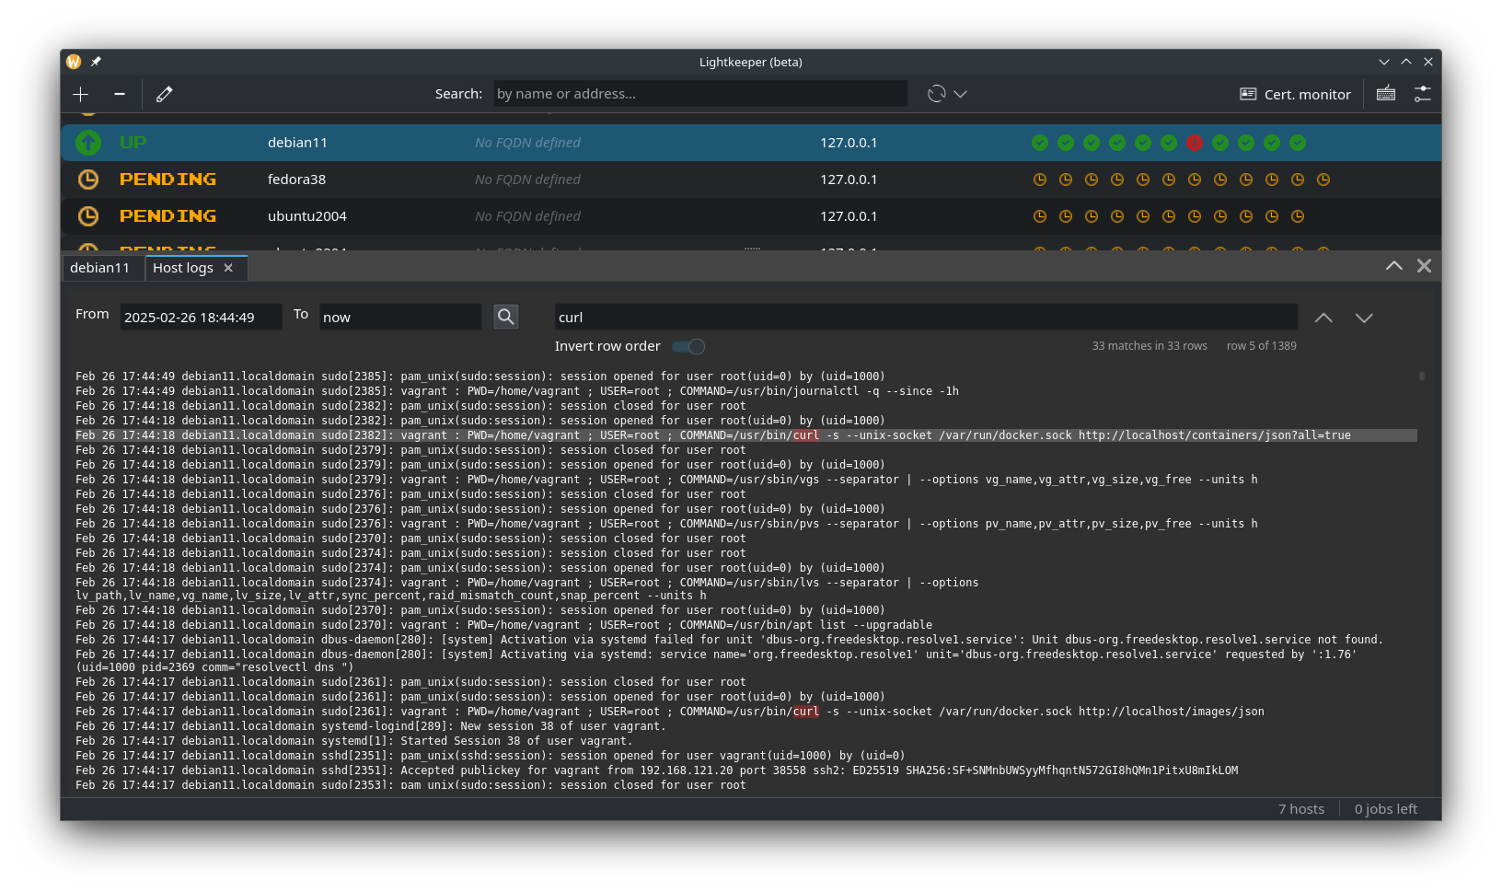Click the From date input field
This screenshot has height=892, width=1502.
tap(202, 317)
